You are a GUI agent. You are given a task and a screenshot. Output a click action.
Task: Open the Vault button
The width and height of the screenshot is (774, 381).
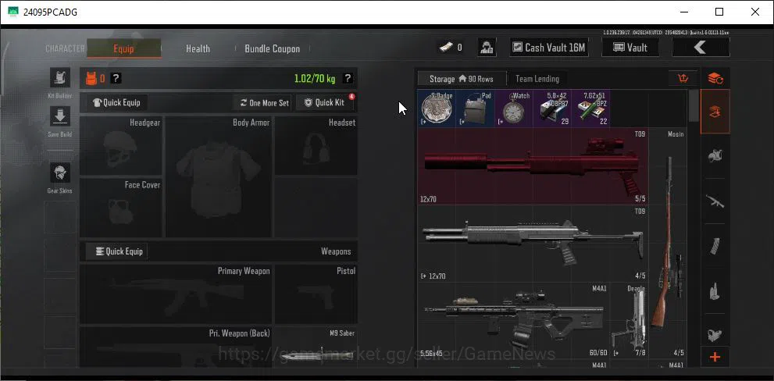630,48
